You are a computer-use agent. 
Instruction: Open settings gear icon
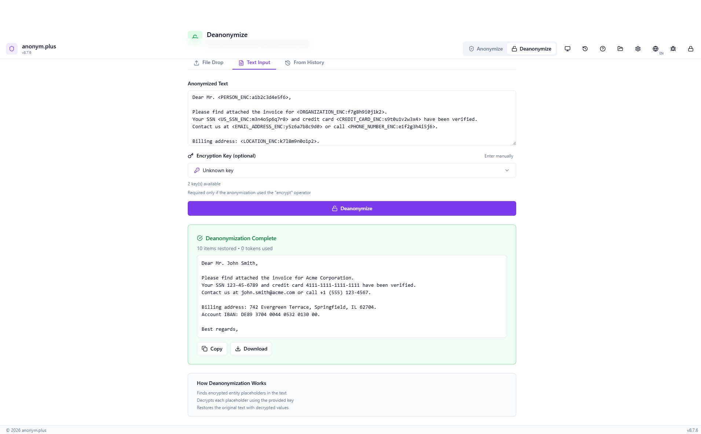point(638,49)
